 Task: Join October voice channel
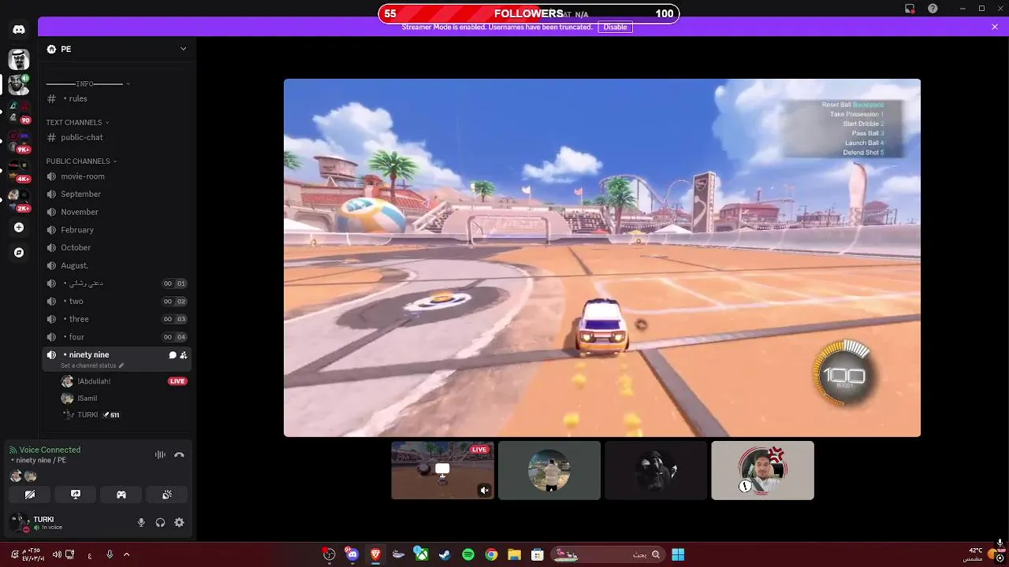117,247
